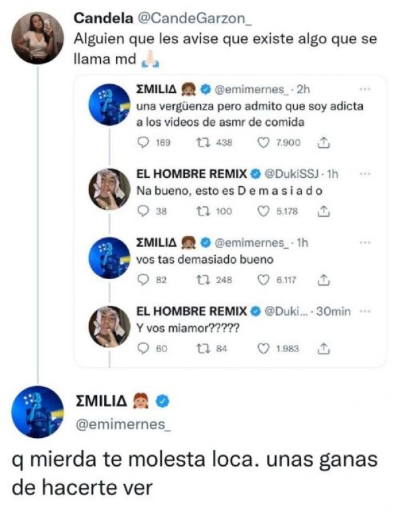Viewport: 398px width, 519px height.
Task: Click Emilia's large avatar on main tweet
Action: (x=38, y=412)
